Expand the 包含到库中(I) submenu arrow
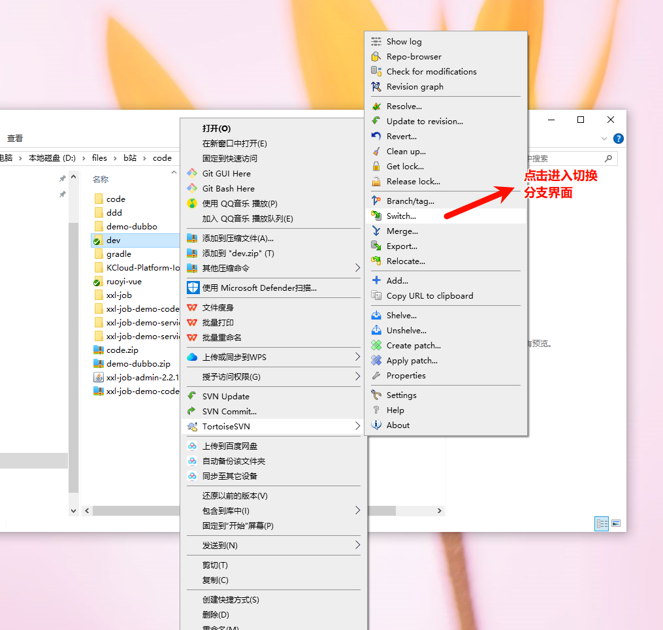The height and width of the screenshot is (630, 663). pos(357,510)
